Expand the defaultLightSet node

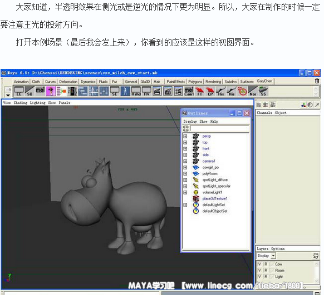185,205
